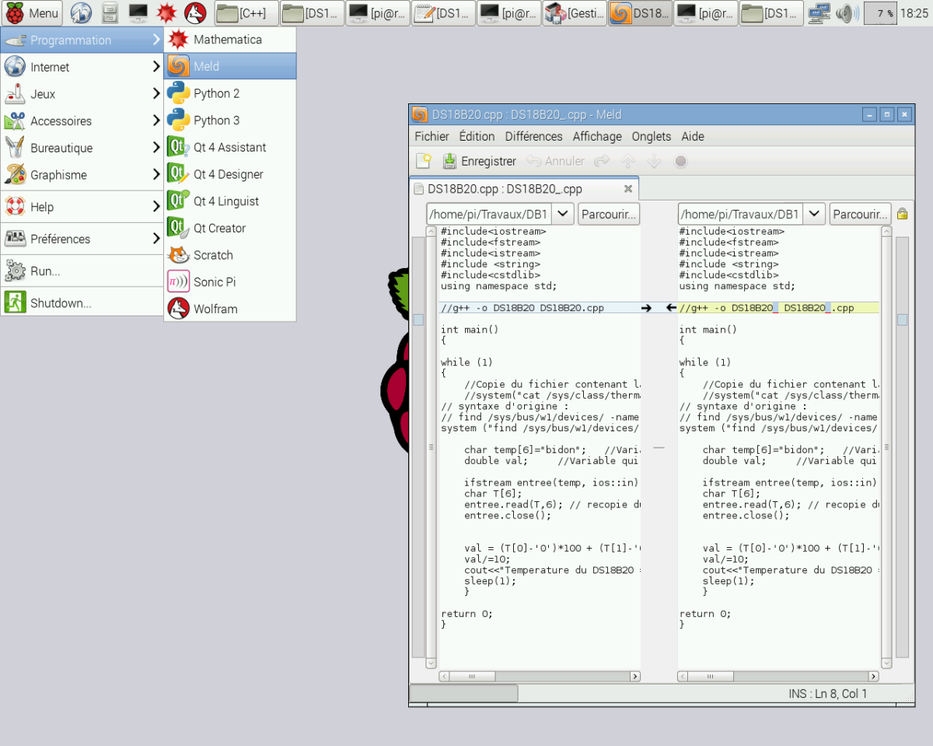Click the left Parcourir... button

[609, 214]
